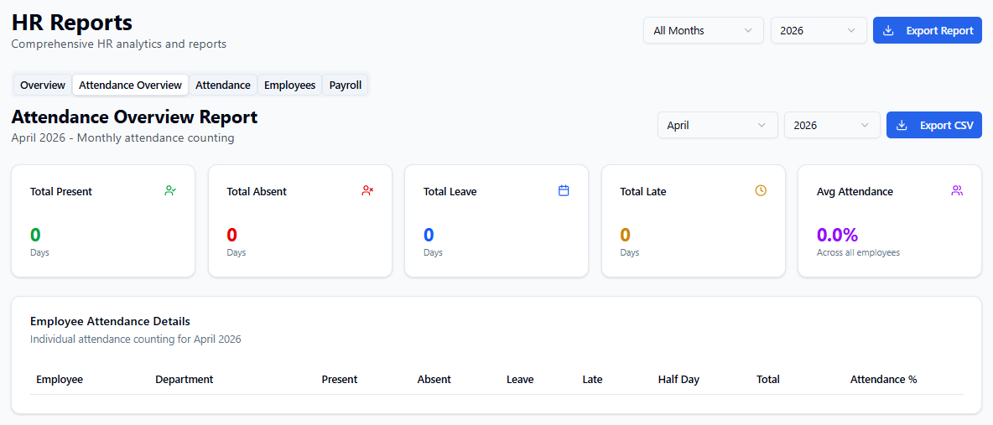Screen dimensions: 993x425
Task: Click the Export CSV button
Action: pos(934,126)
